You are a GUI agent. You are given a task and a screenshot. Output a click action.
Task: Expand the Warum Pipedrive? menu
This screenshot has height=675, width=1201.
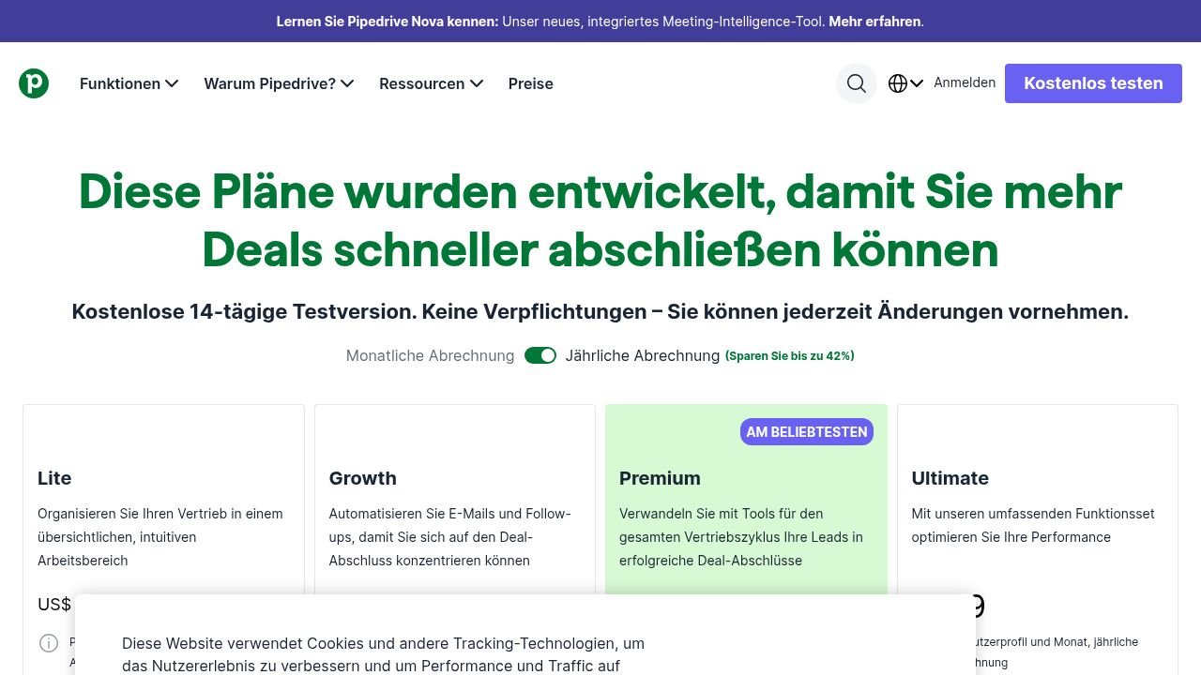[x=279, y=83]
